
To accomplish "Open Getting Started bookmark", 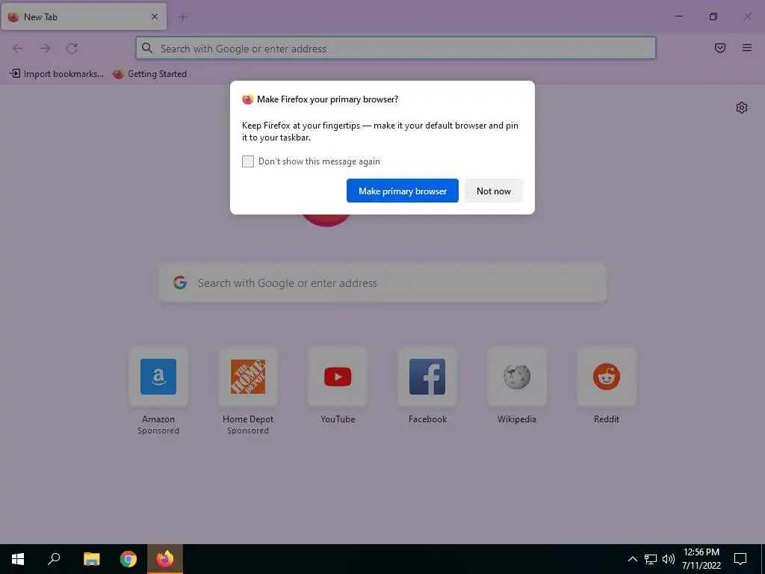I will 149,74.
